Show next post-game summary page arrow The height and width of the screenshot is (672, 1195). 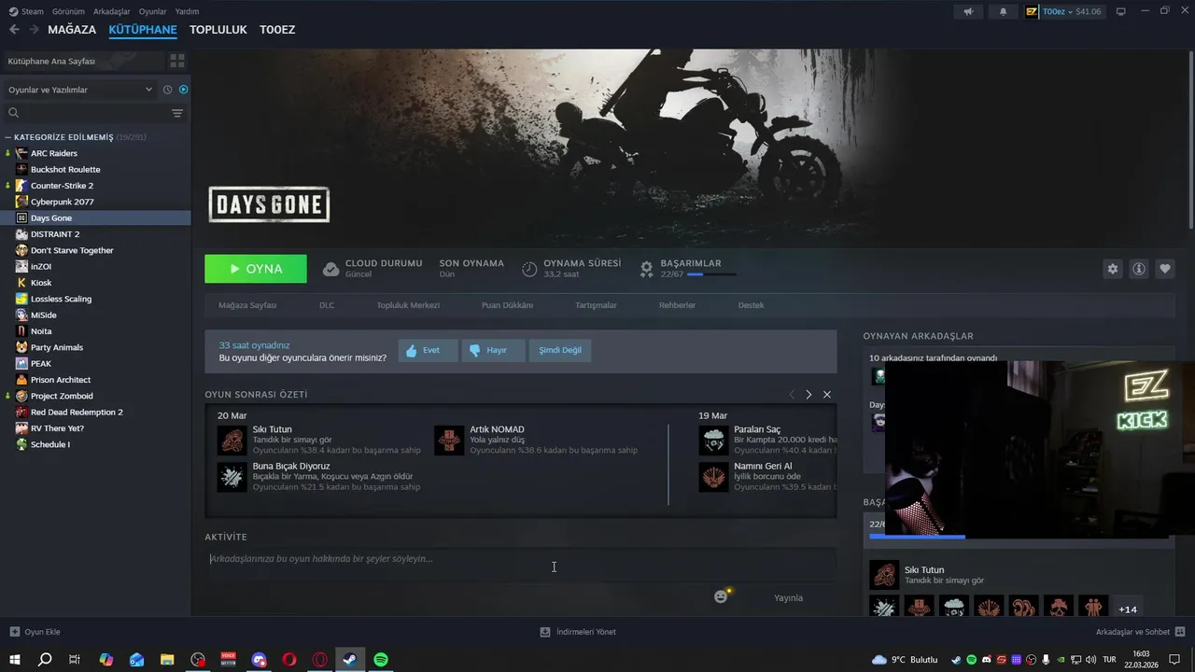(808, 395)
